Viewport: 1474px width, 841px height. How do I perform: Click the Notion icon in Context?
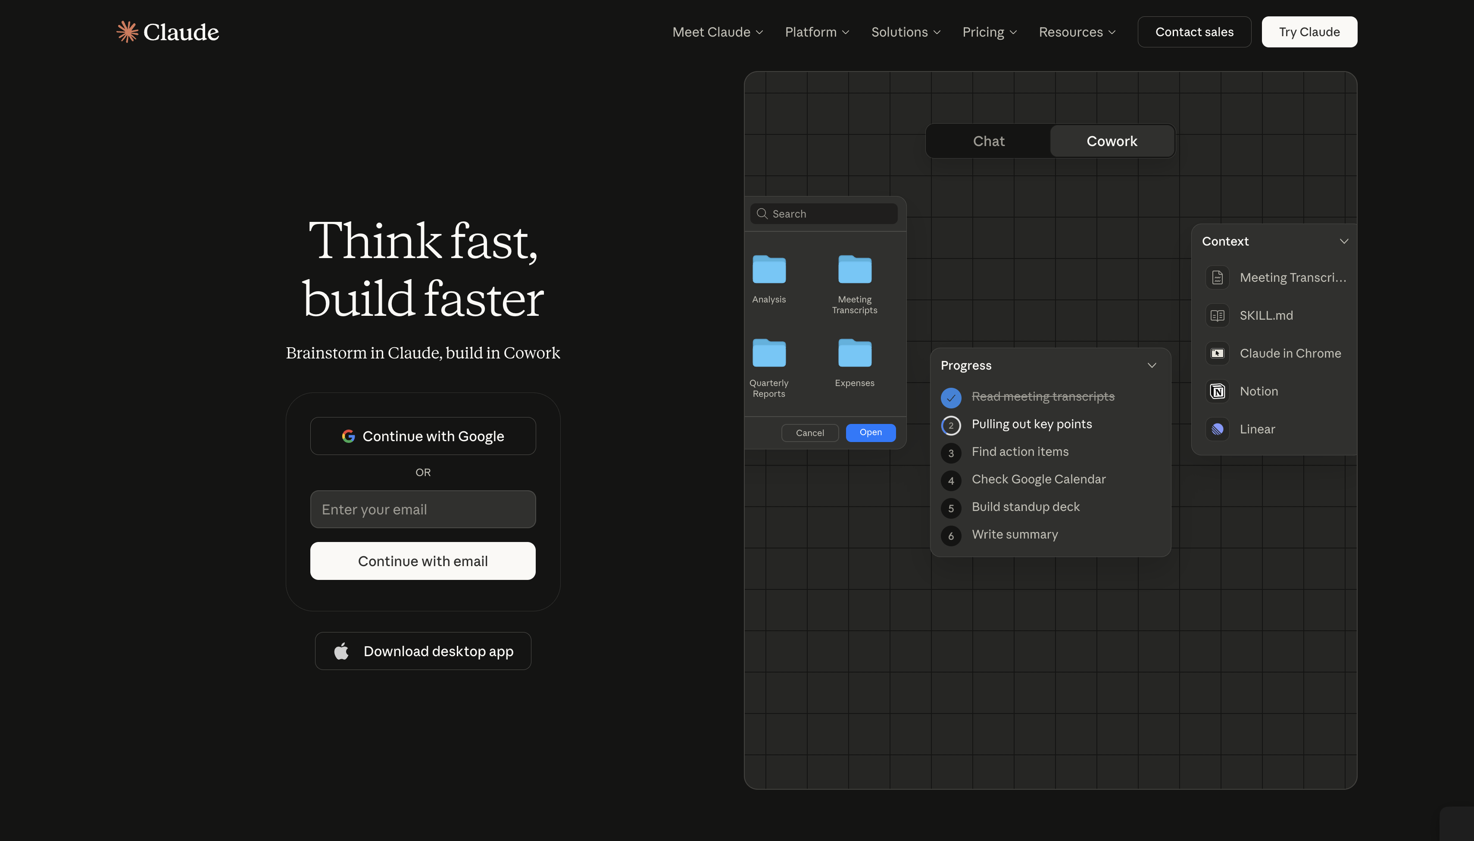(1217, 391)
